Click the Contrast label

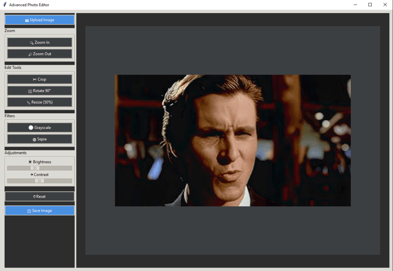tap(40, 175)
